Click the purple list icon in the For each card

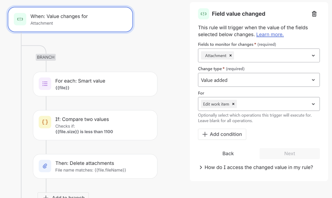(x=45, y=84)
